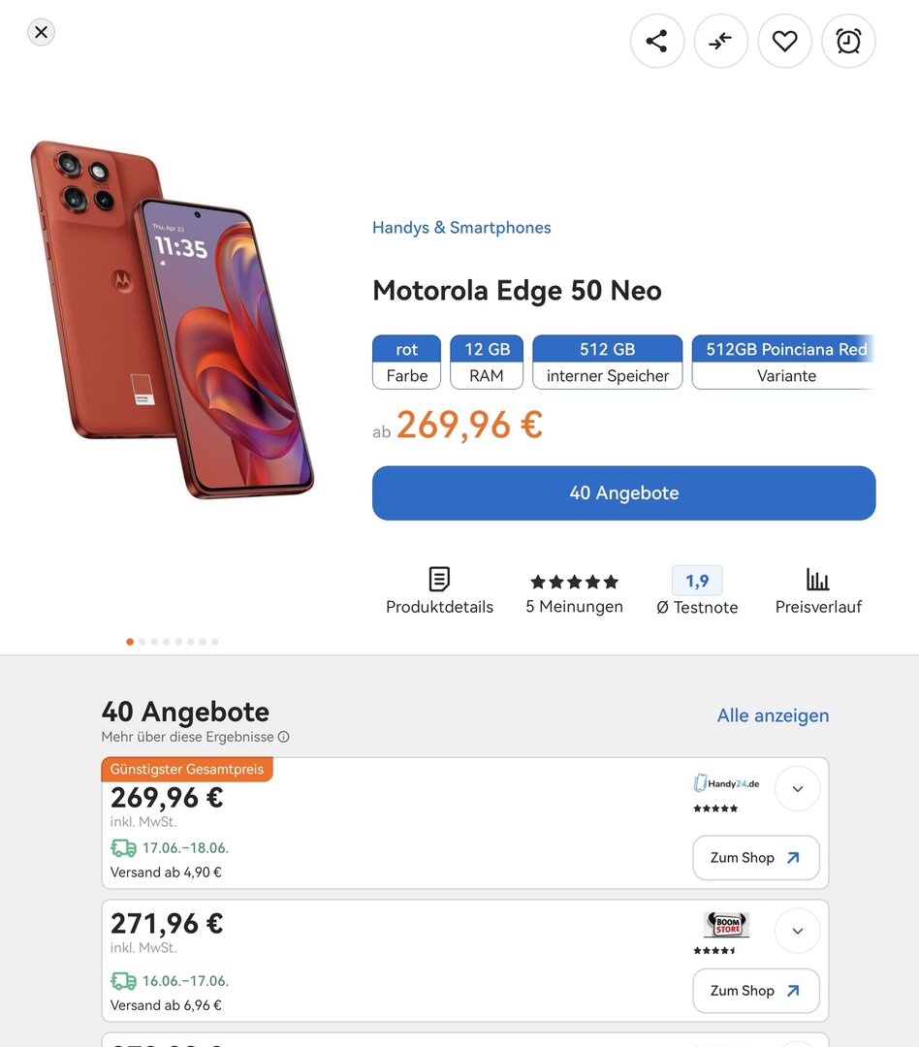This screenshot has width=919, height=1047.
Task: Open the 5 Meinungen star ratings
Action: [x=574, y=582]
